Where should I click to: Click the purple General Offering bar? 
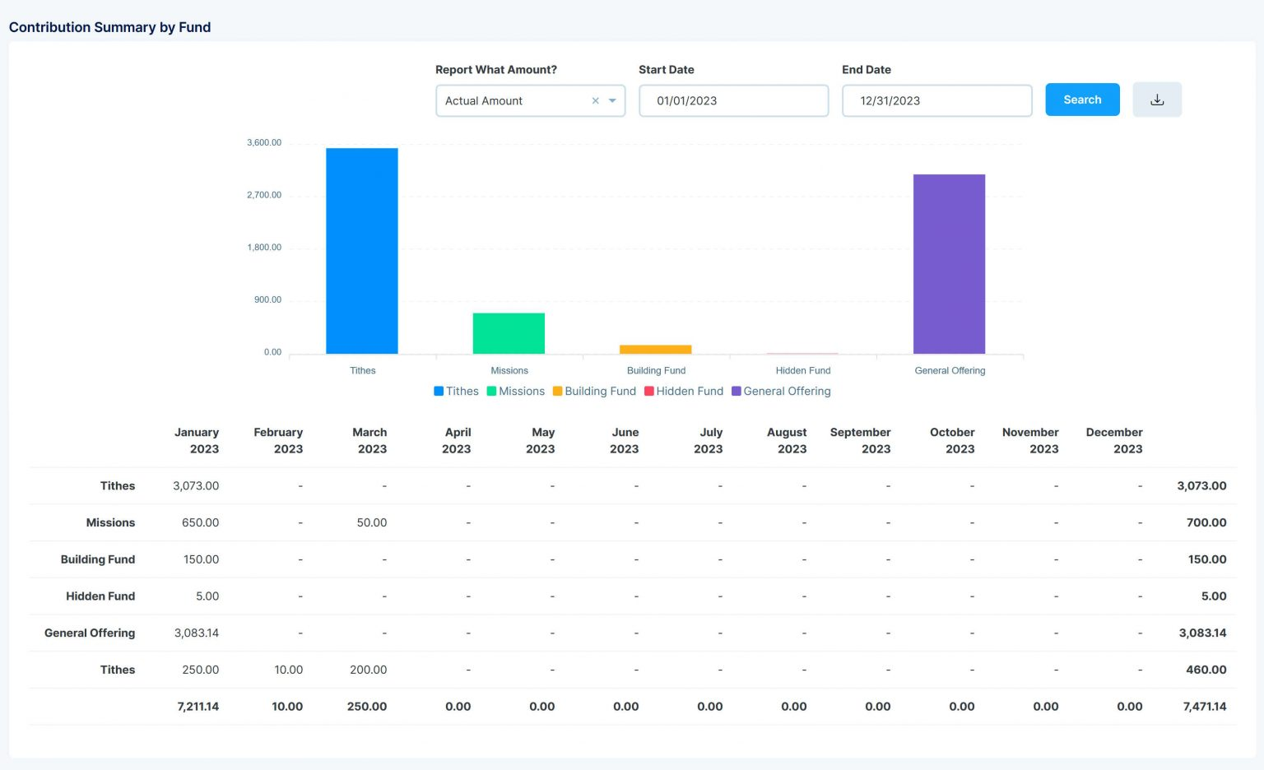pyautogui.click(x=949, y=264)
